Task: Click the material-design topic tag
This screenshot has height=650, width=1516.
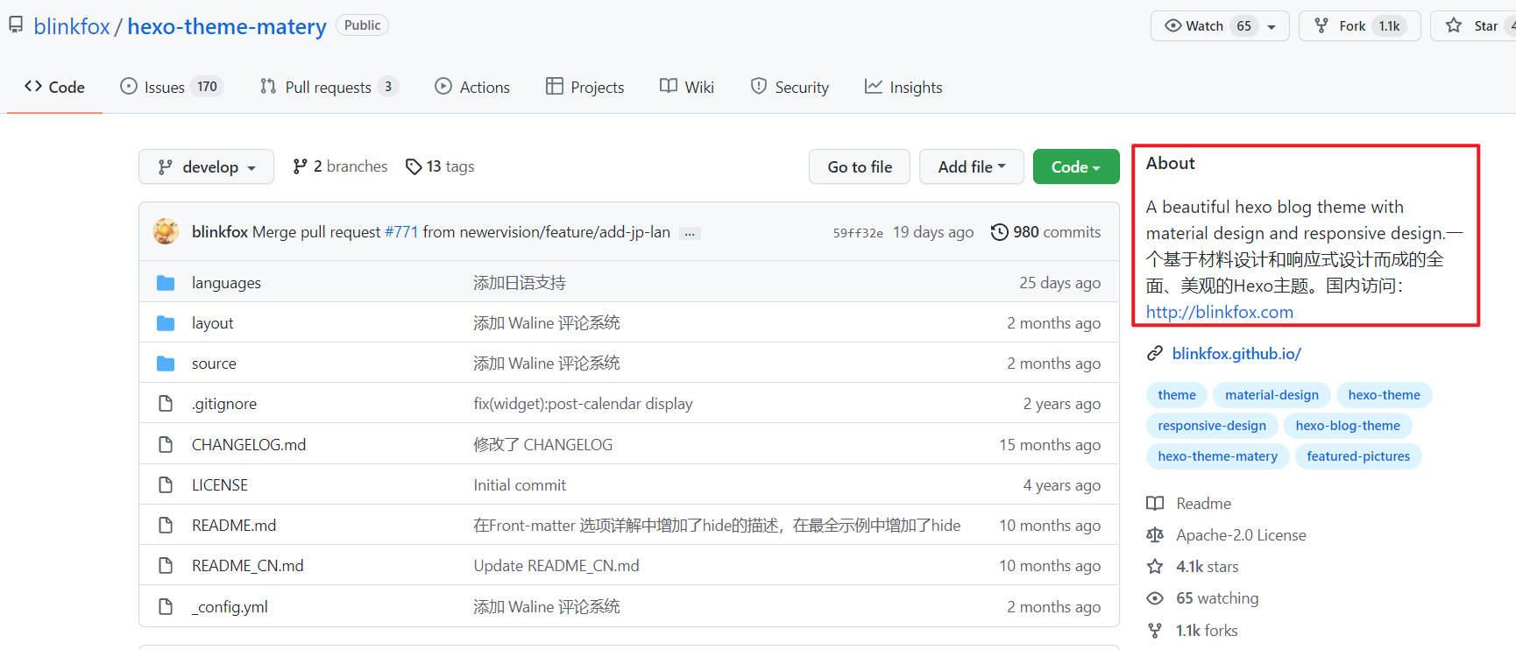Action: 1272,395
